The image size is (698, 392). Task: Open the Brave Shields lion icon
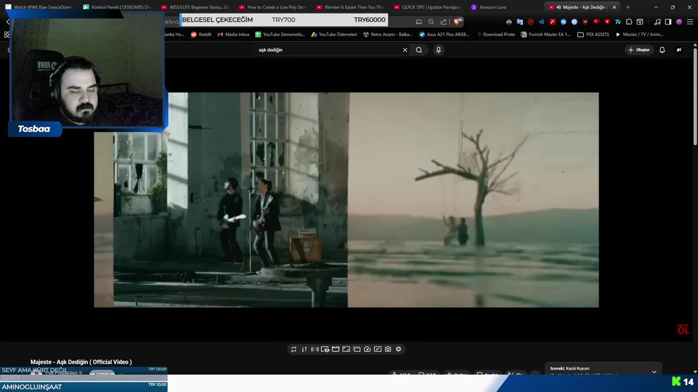tap(457, 22)
